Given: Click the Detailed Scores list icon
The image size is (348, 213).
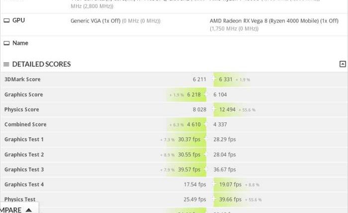Looking at the screenshot, I should pos(6,64).
